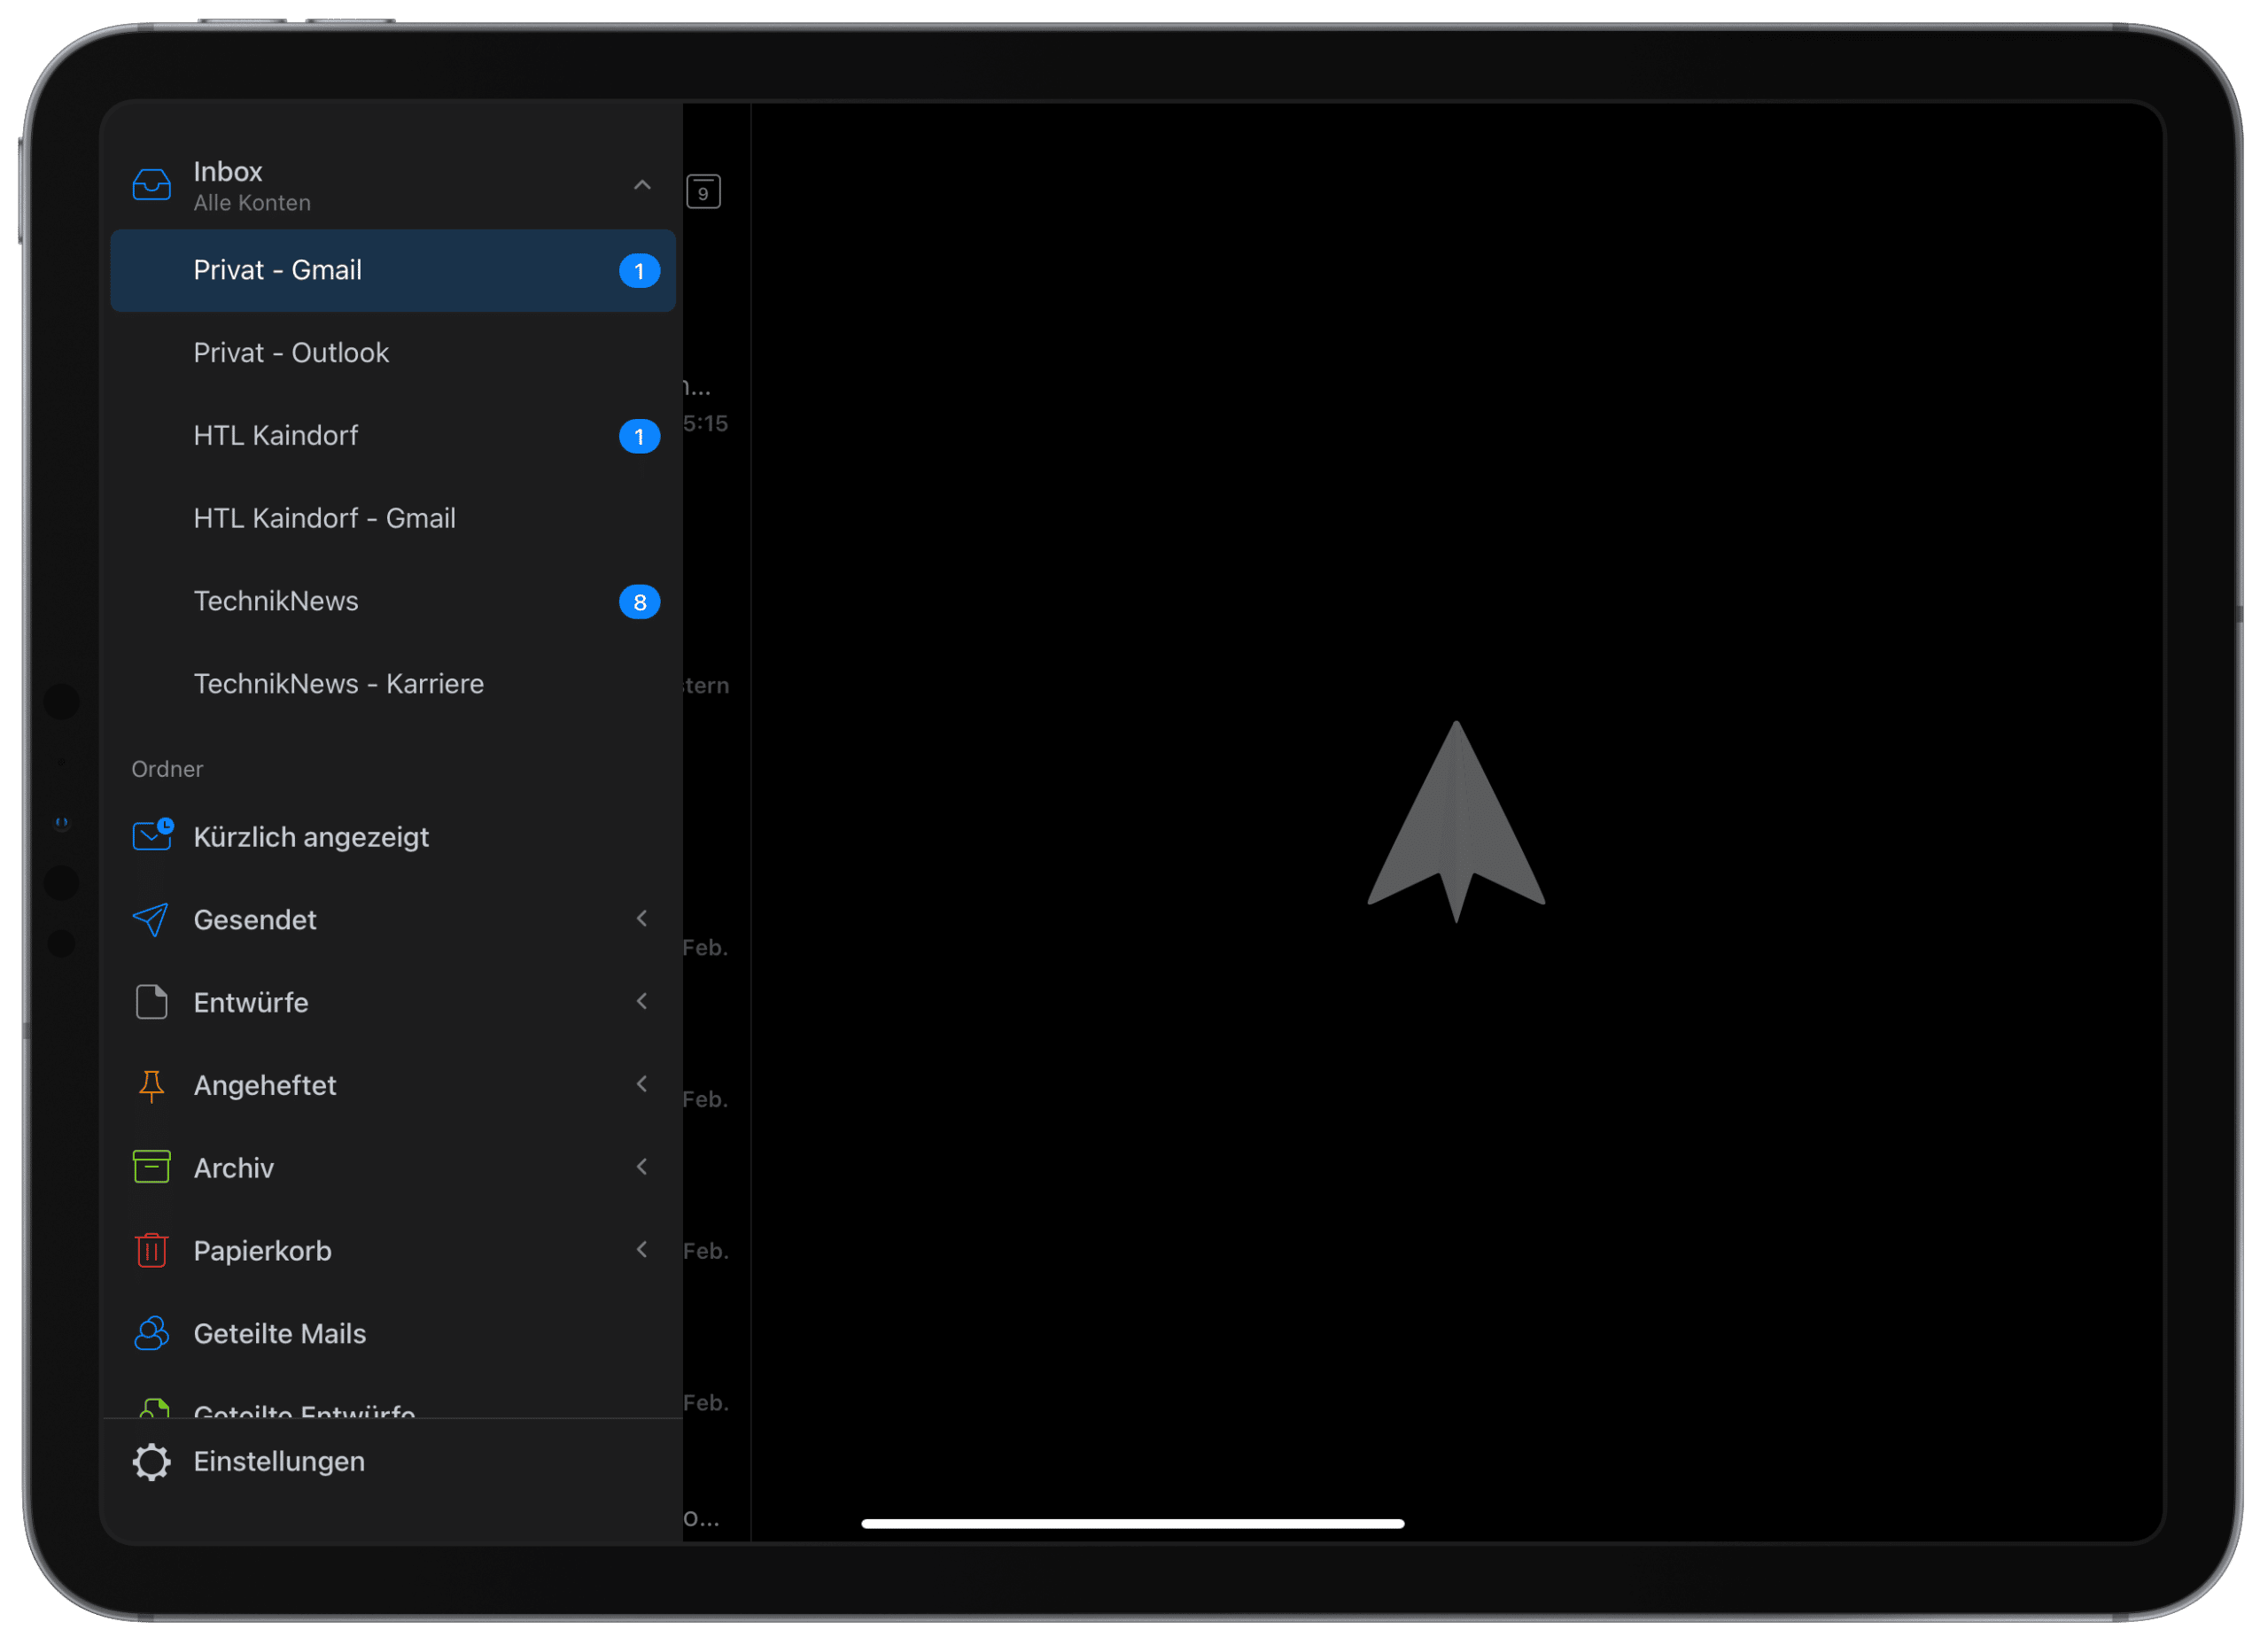Open the Angeheftet folder
Screen dimensions: 2268x1645
[393, 1086]
